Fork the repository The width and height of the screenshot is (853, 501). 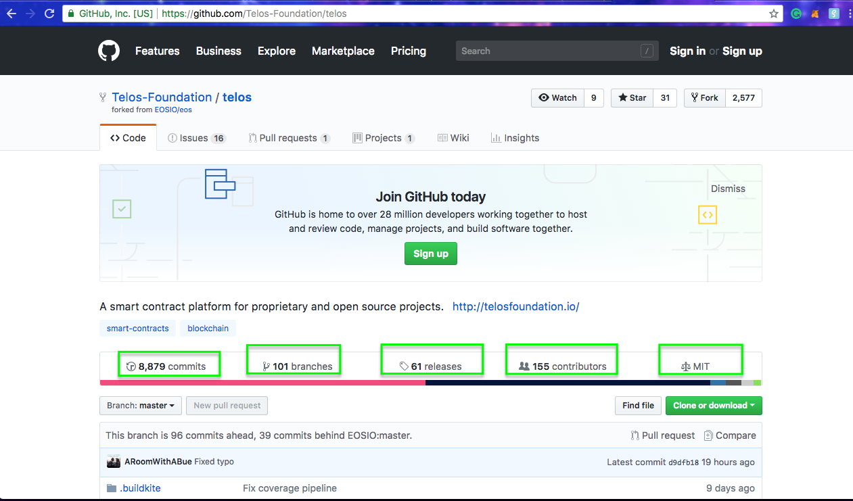click(704, 98)
